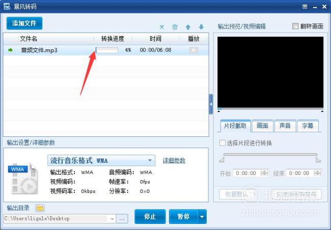Move file down with the down arrow
The image size is (331, 230).
point(201,27)
